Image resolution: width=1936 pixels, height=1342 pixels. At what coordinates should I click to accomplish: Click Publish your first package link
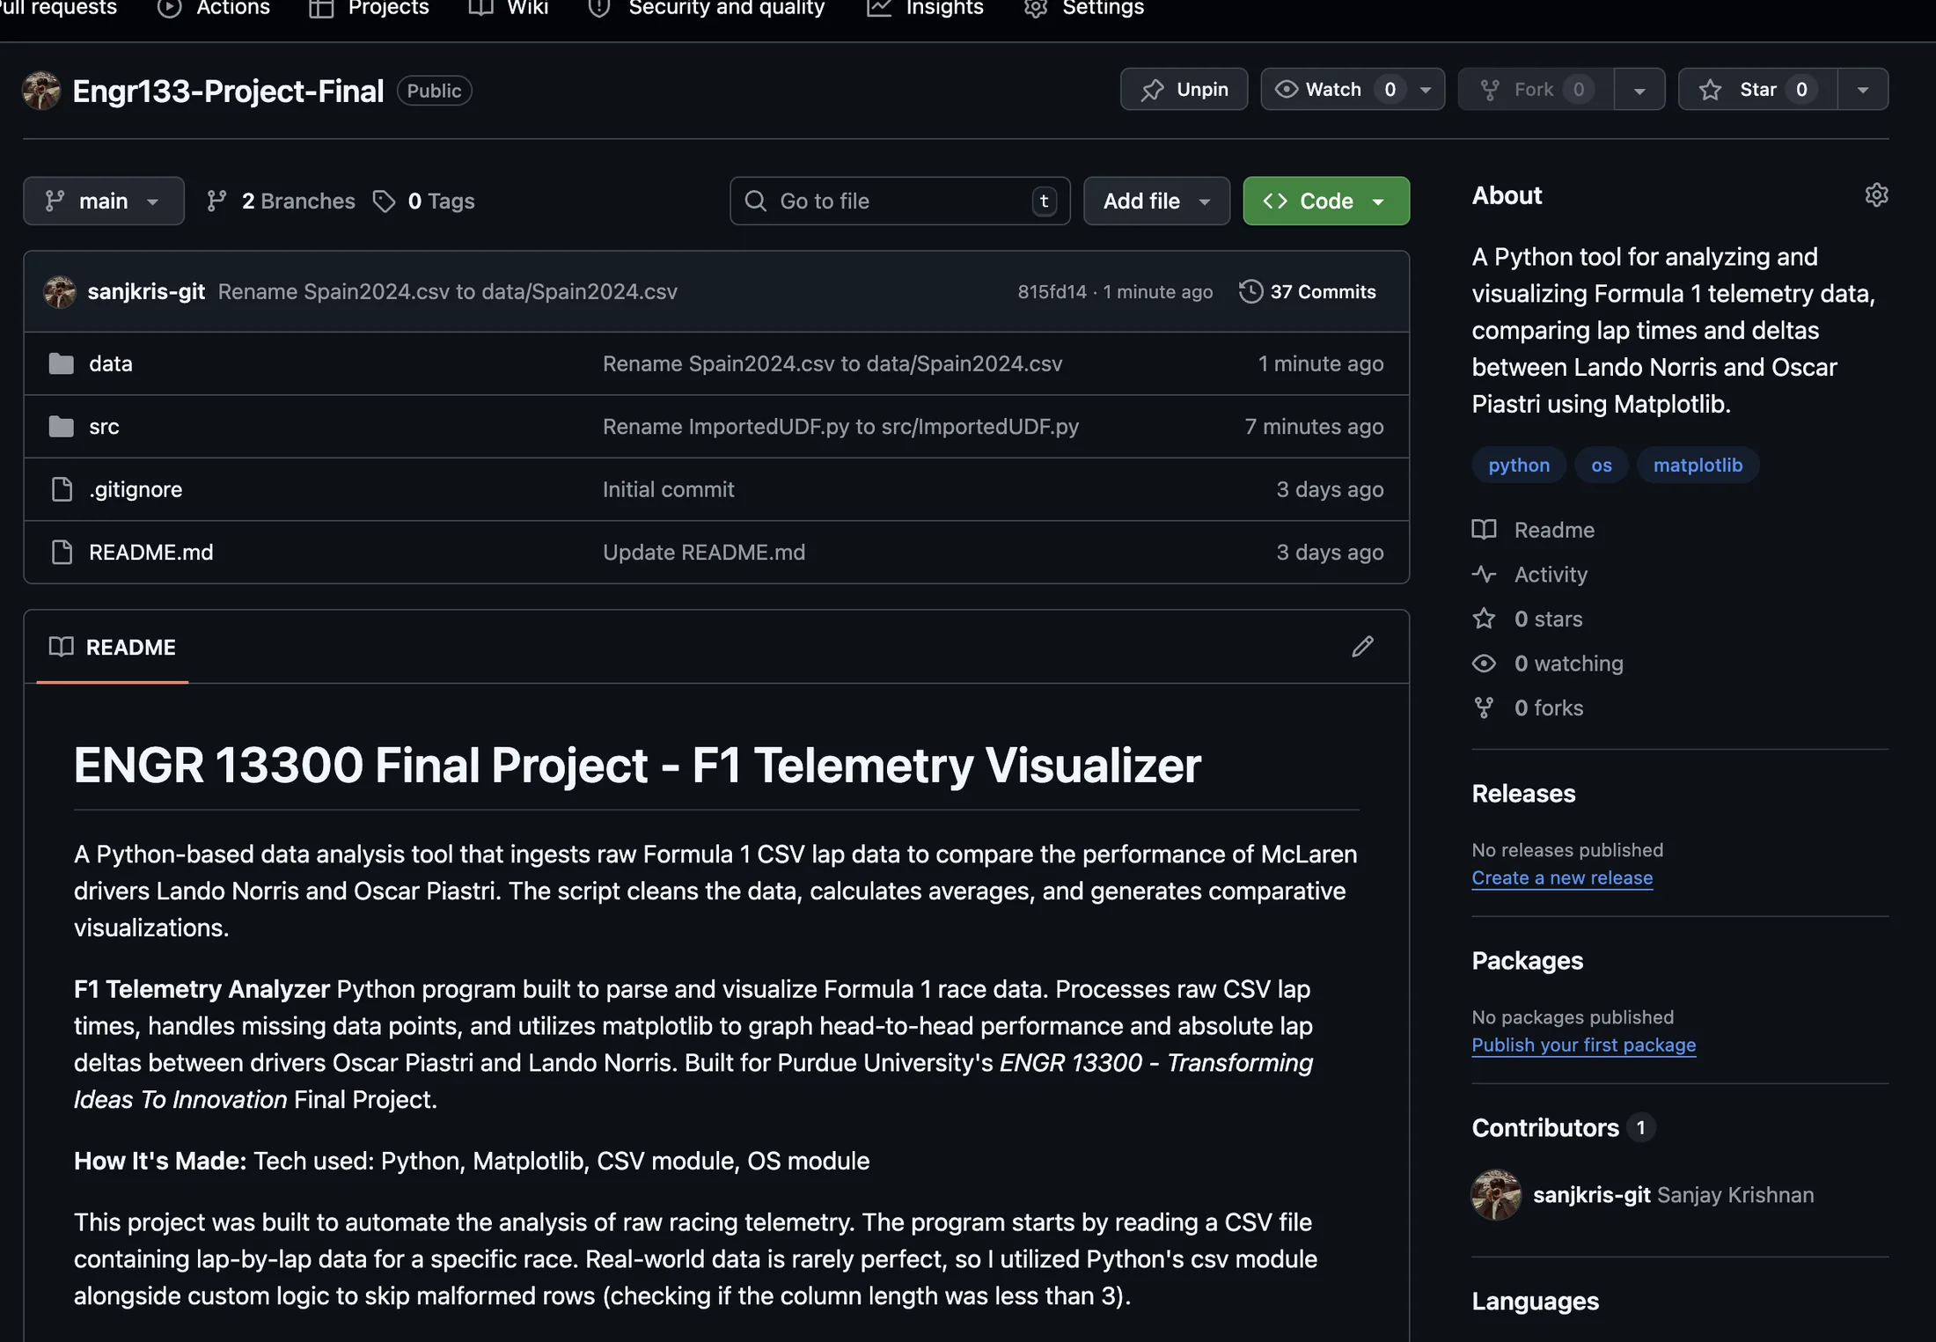click(1584, 1045)
